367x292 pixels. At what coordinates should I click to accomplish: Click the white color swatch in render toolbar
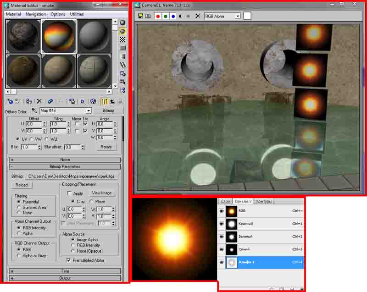tap(247, 16)
